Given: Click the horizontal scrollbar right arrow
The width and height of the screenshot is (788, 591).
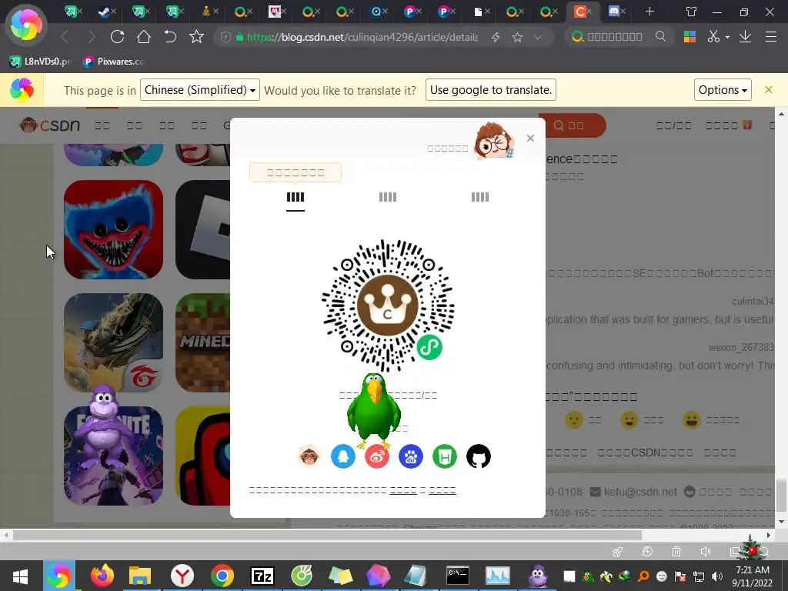Looking at the screenshot, I should coord(769,536).
